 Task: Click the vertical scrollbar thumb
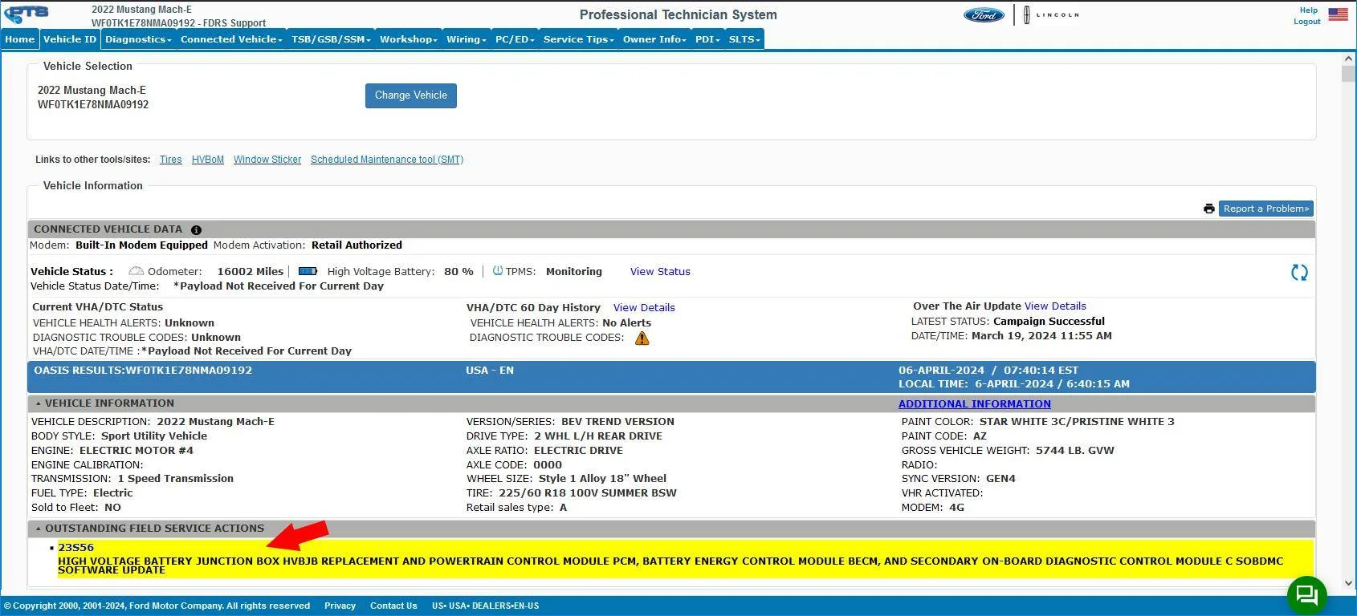point(1348,73)
